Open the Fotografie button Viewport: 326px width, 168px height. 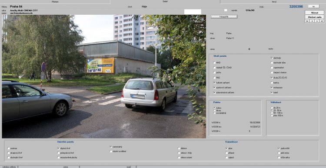[x=224, y=16]
